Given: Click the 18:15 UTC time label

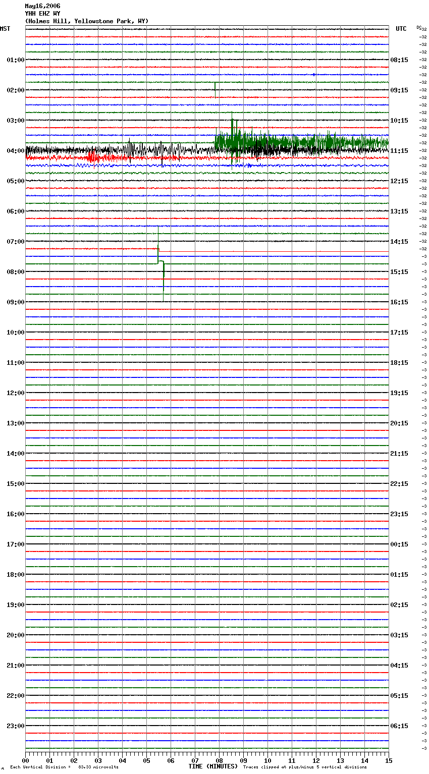Looking at the screenshot, I should click(399, 363).
